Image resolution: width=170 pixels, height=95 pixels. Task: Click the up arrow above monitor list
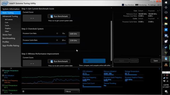[11, 68]
